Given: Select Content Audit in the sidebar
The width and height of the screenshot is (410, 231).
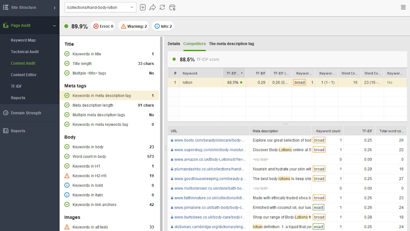Looking at the screenshot, I should click(23, 63).
